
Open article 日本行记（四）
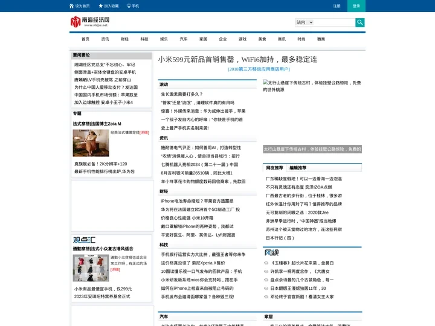[x=280, y=238]
